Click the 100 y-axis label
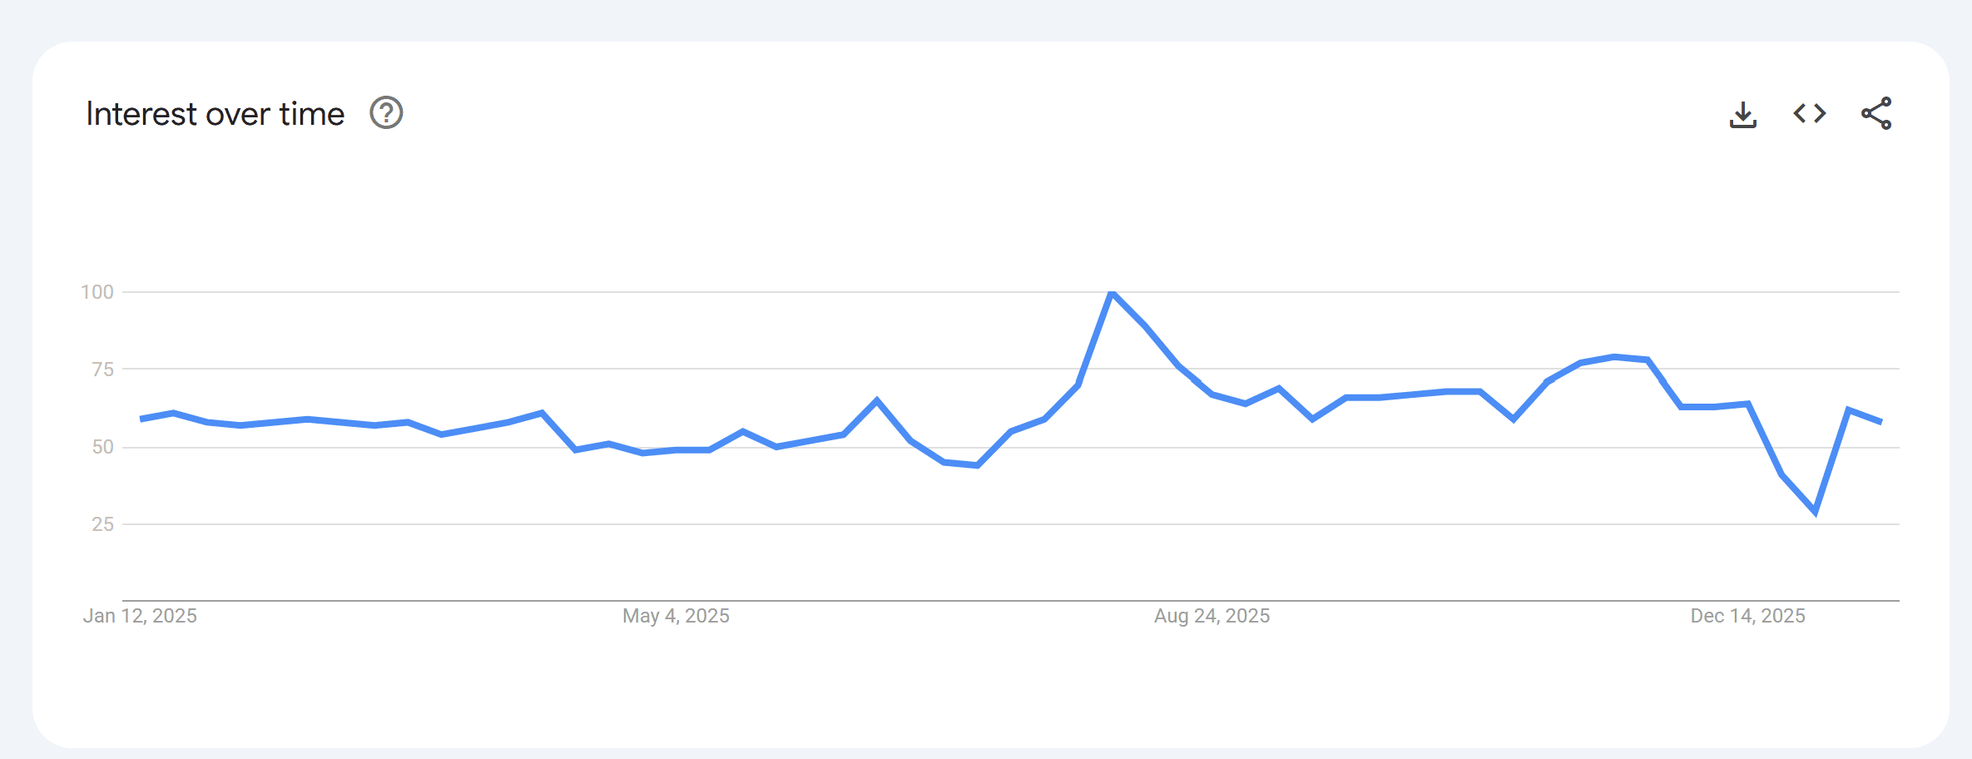Viewport: 1972px width, 759px height. [97, 292]
